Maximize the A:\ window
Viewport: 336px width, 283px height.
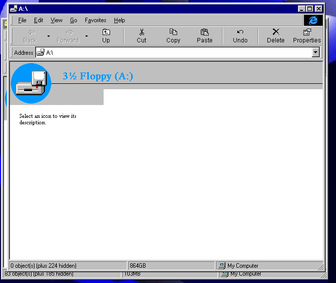pyautogui.click(x=310, y=9)
